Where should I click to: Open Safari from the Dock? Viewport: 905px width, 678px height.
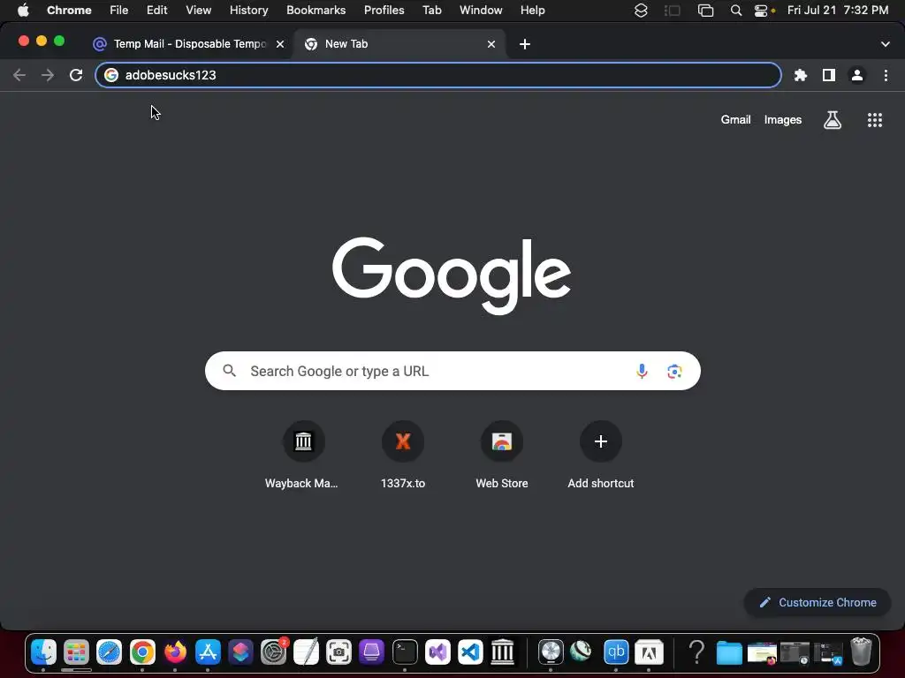point(109,652)
